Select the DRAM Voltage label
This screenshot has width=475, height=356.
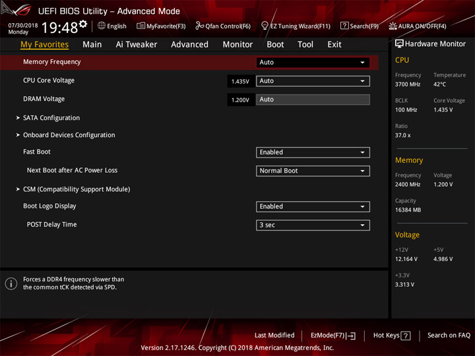coord(44,99)
